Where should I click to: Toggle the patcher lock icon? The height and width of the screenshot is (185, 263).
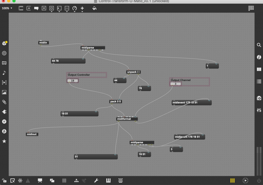(x=4, y=180)
